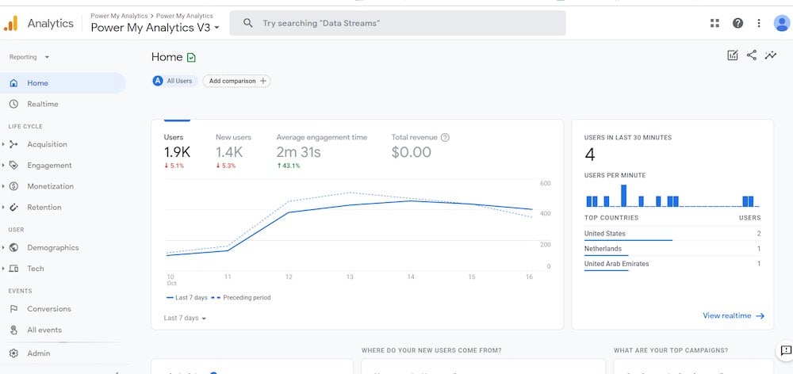The height and width of the screenshot is (374, 793).
Task: Open the customize report edit icon
Action: click(x=732, y=55)
